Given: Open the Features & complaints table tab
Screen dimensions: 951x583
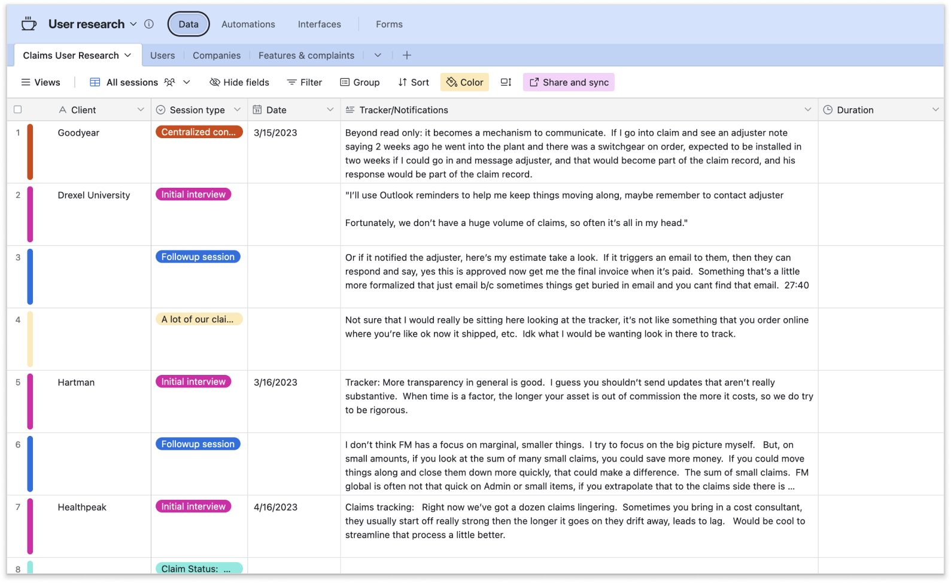Looking at the screenshot, I should [x=306, y=55].
